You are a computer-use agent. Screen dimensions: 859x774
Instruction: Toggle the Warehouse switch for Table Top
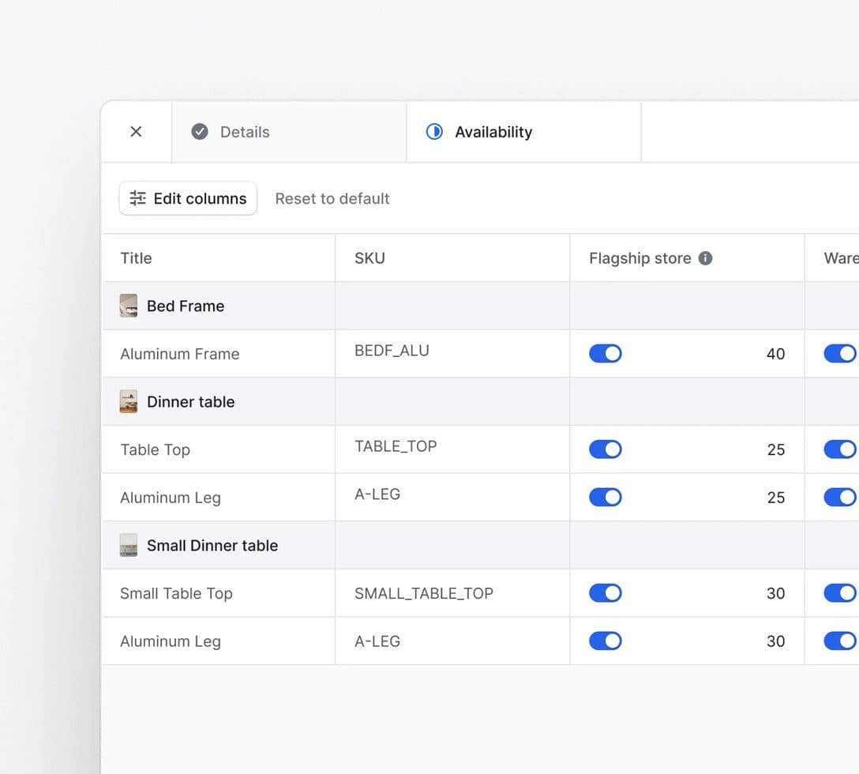(x=840, y=449)
